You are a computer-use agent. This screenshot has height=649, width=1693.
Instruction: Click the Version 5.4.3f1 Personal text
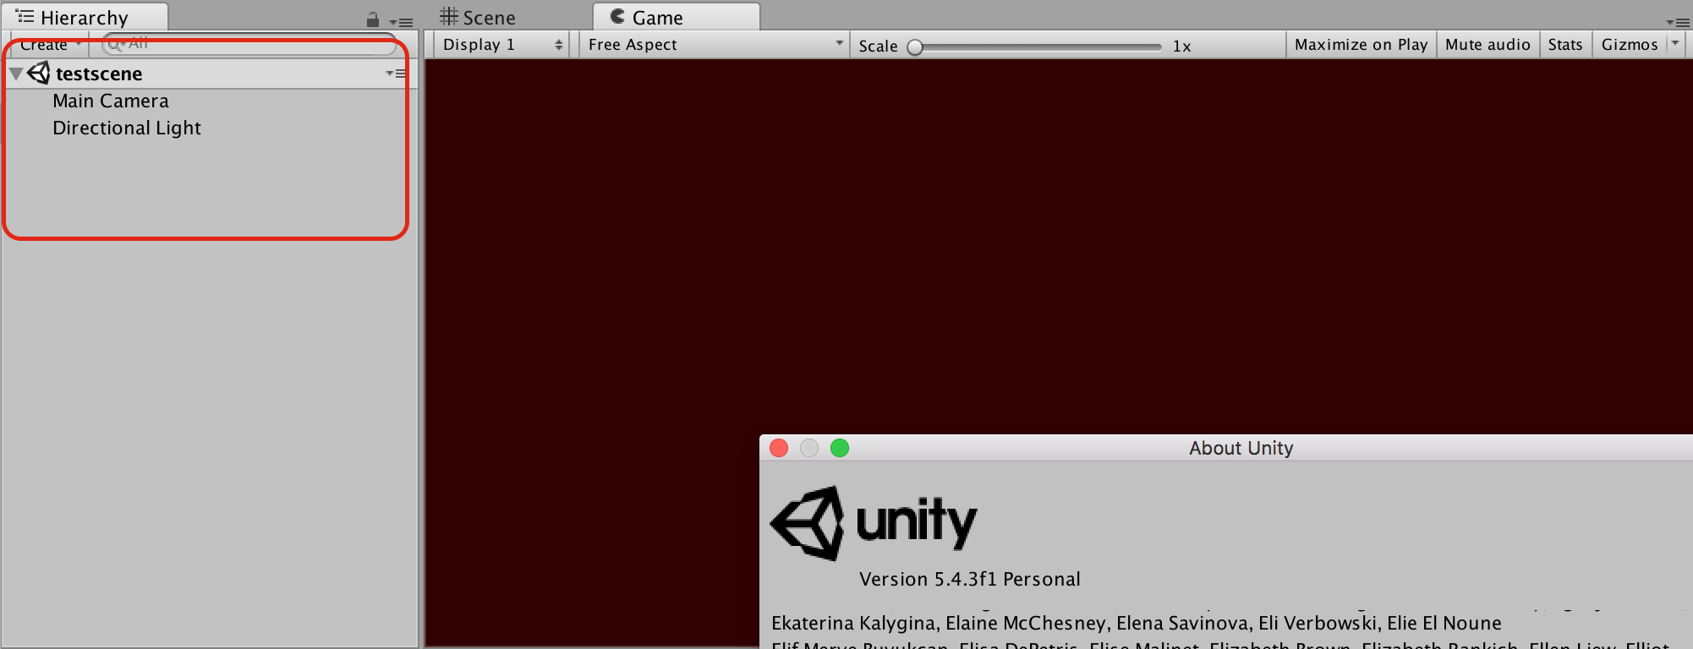click(x=970, y=580)
